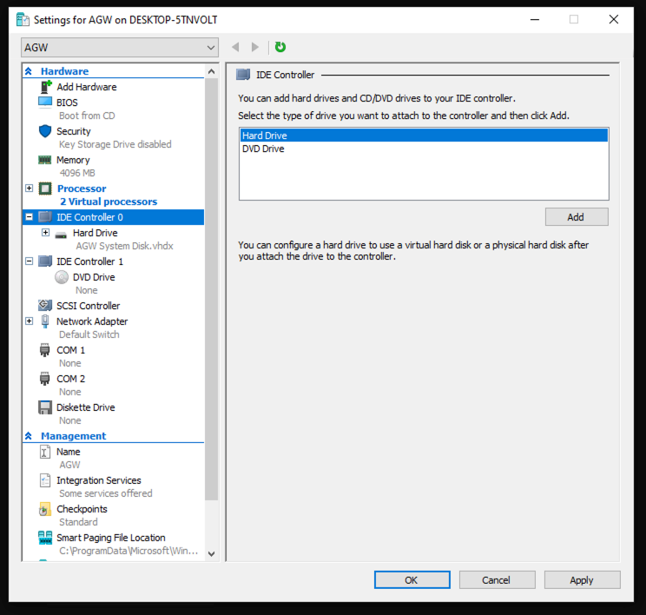The height and width of the screenshot is (615, 646).
Task: Click the Diskette Drive floppy icon
Action: (x=46, y=407)
